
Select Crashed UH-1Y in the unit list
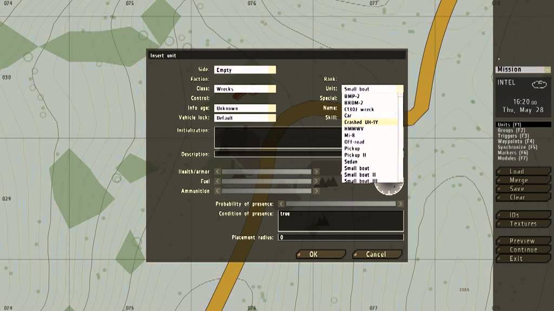click(370, 122)
